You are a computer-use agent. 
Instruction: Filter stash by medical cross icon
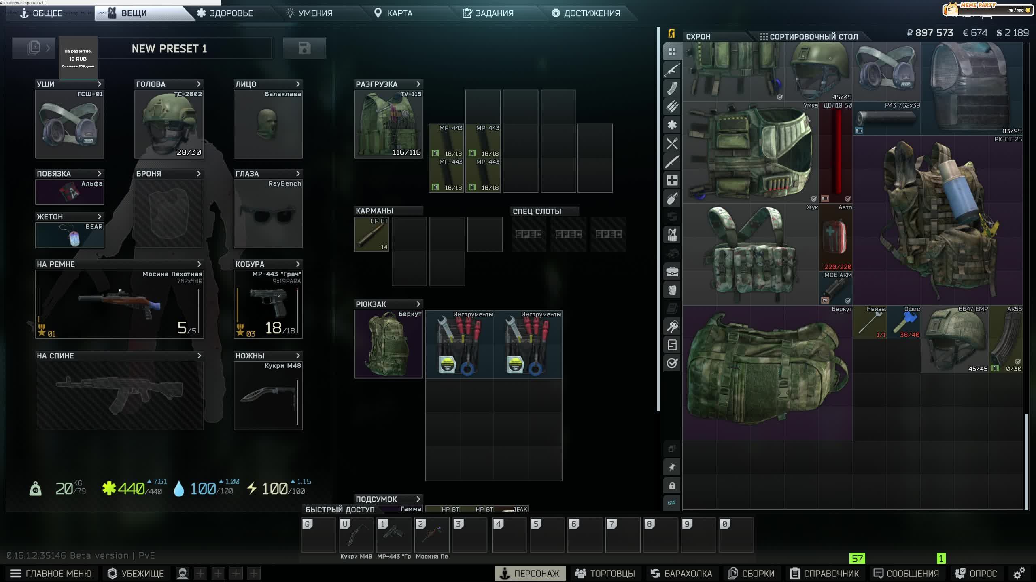pyautogui.click(x=672, y=180)
